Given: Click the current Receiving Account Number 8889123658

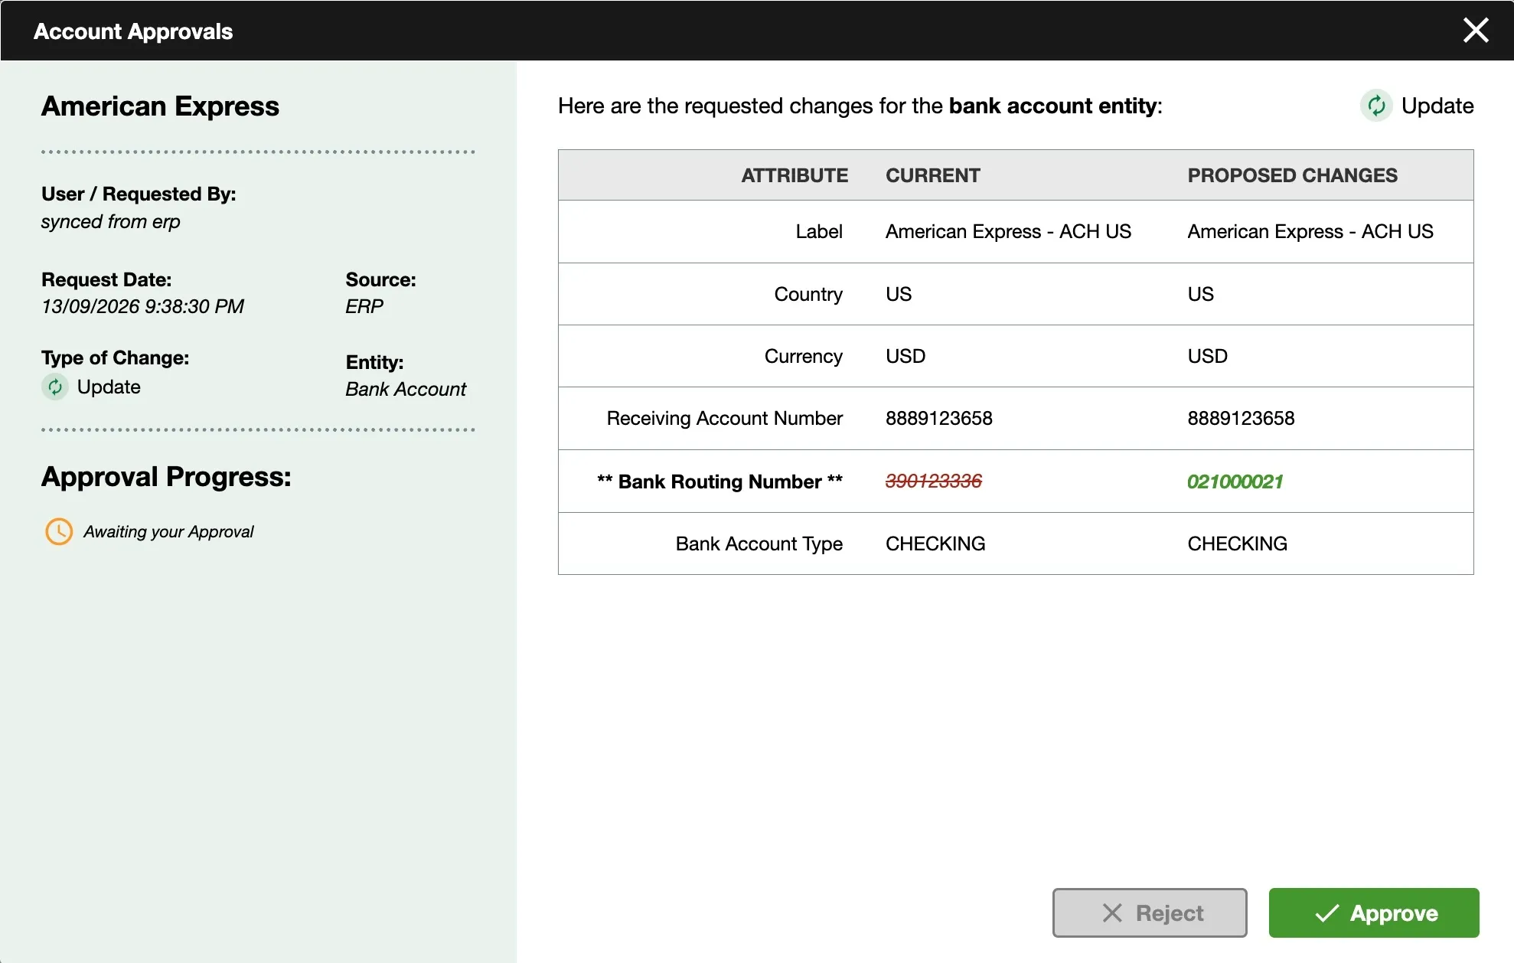Looking at the screenshot, I should (x=938, y=418).
